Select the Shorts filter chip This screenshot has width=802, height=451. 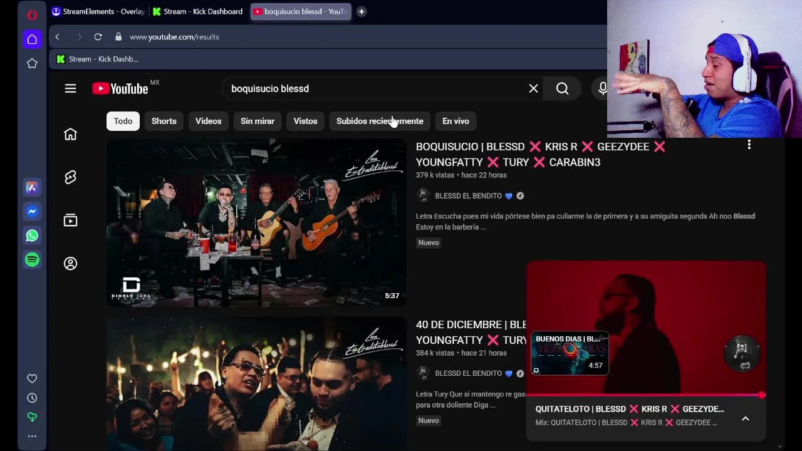(x=164, y=121)
